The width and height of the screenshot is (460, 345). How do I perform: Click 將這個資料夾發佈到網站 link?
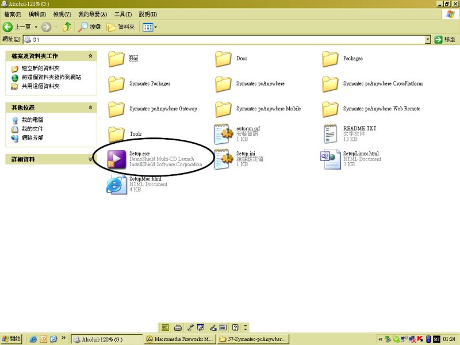coord(51,77)
